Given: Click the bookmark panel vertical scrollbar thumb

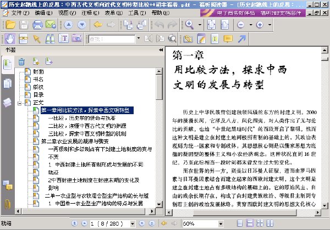Looking at the screenshot, I should 159,87.
